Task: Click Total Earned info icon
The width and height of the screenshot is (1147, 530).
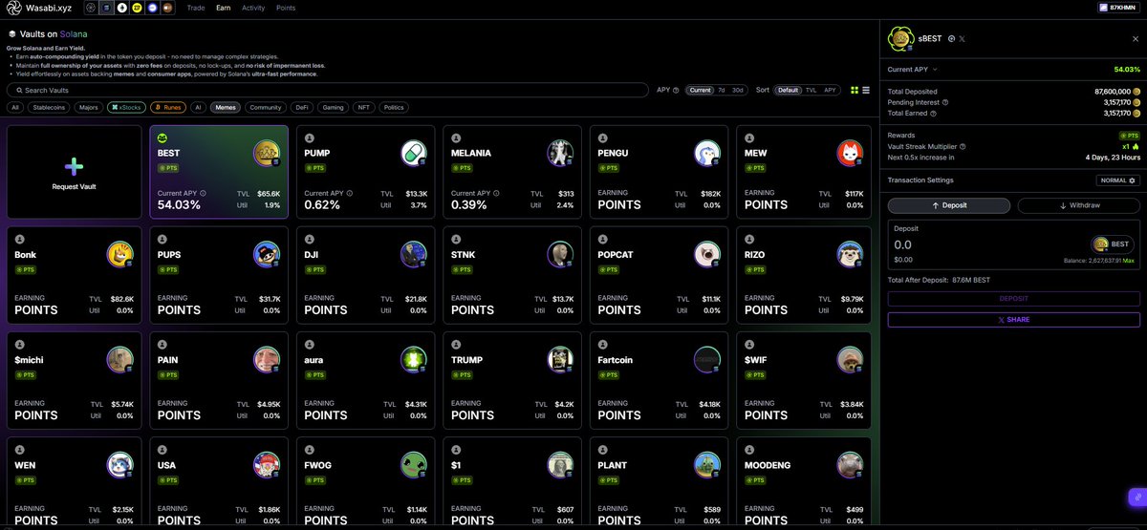Action: pos(934,113)
